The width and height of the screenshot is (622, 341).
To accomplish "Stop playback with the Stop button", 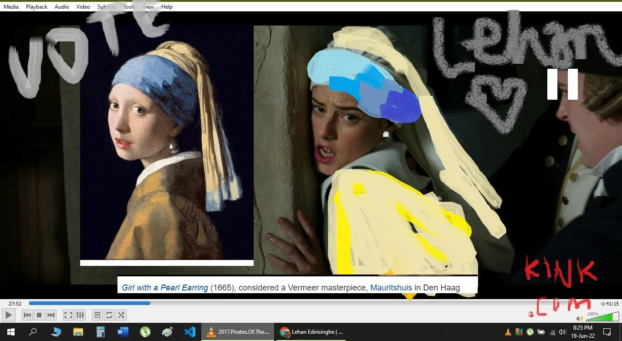I will point(39,315).
